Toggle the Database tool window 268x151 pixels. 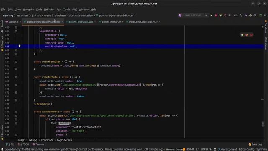[x=266, y=26]
